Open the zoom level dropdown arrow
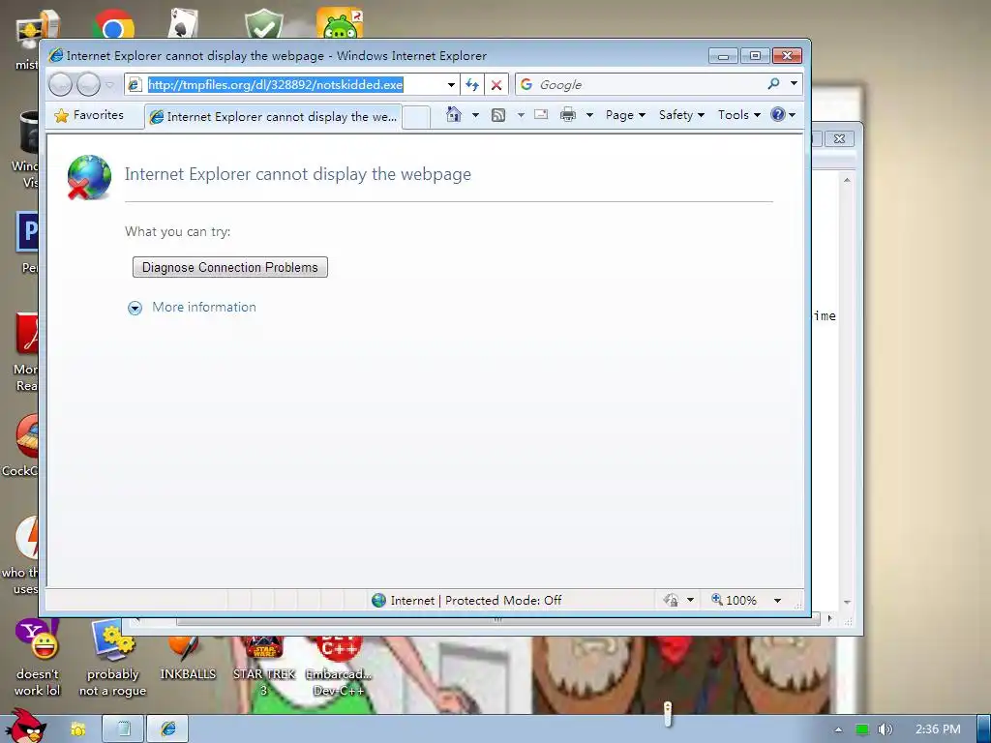 pyautogui.click(x=777, y=600)
